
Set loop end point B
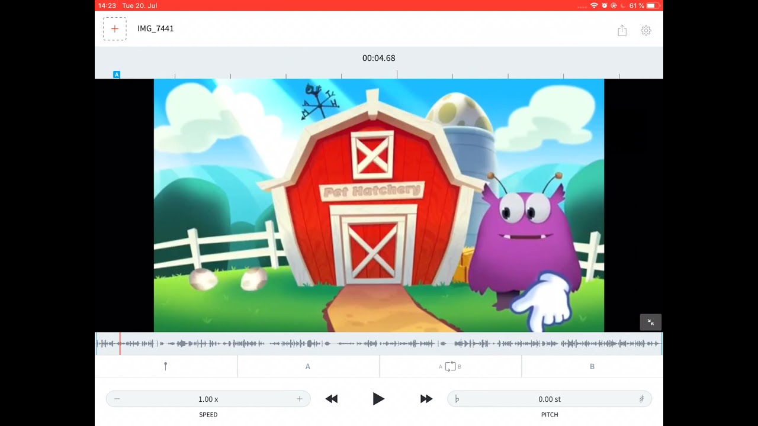[x=592, y=366]
